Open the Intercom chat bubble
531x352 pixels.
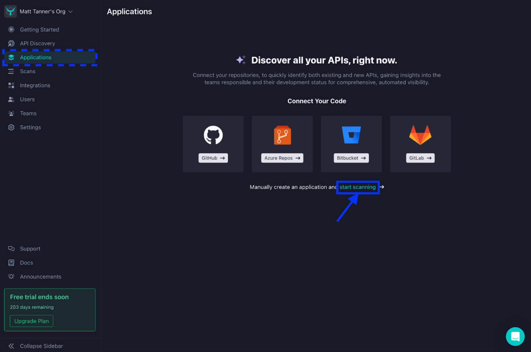click(x=515, y=337)
